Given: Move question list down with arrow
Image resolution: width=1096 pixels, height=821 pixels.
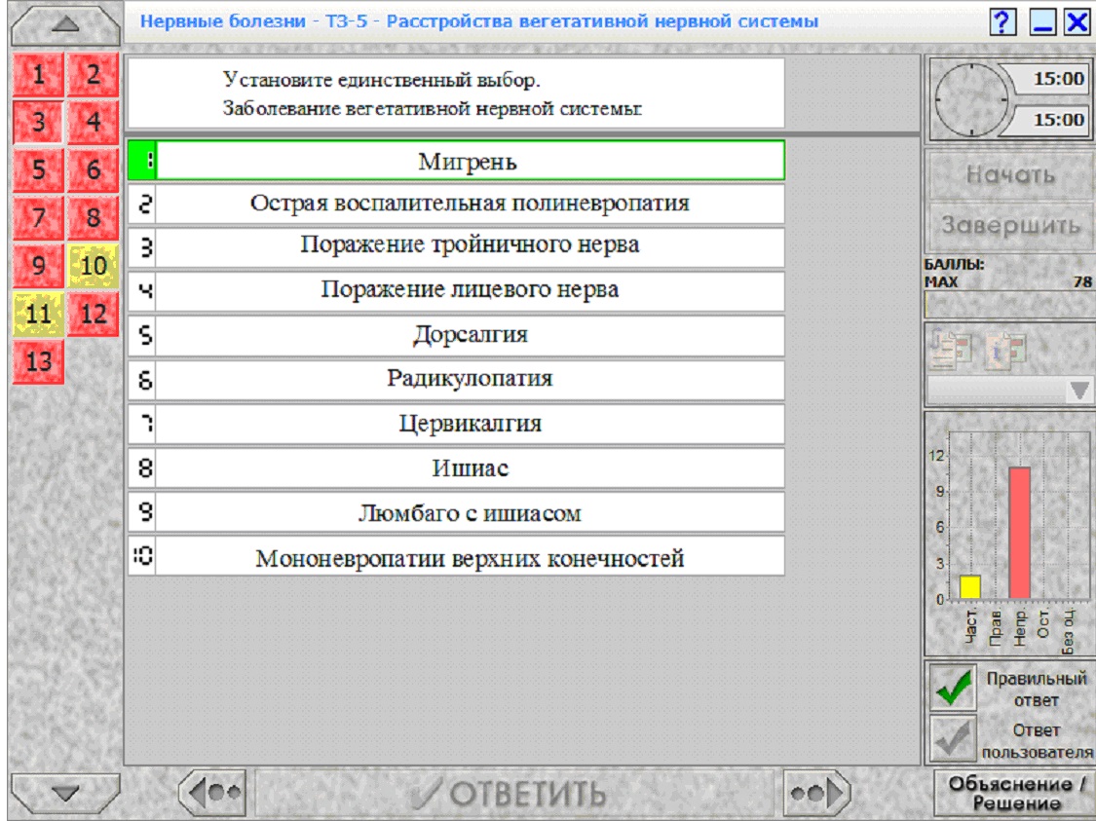Looking at the screenshot, I should tap(65, 793).
